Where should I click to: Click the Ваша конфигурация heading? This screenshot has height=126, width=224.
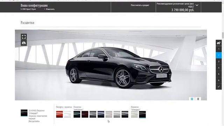34,6
